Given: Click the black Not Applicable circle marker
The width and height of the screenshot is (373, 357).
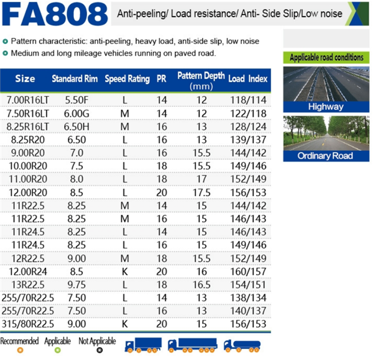Looking at the screenshot, I should 99,350.
